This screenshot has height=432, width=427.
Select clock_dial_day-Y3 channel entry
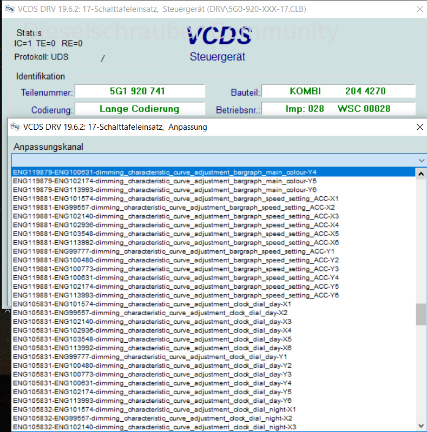[213, 375]
